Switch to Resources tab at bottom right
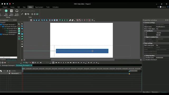The width and height of the screenshot is (169, 95). coord(155,92)
